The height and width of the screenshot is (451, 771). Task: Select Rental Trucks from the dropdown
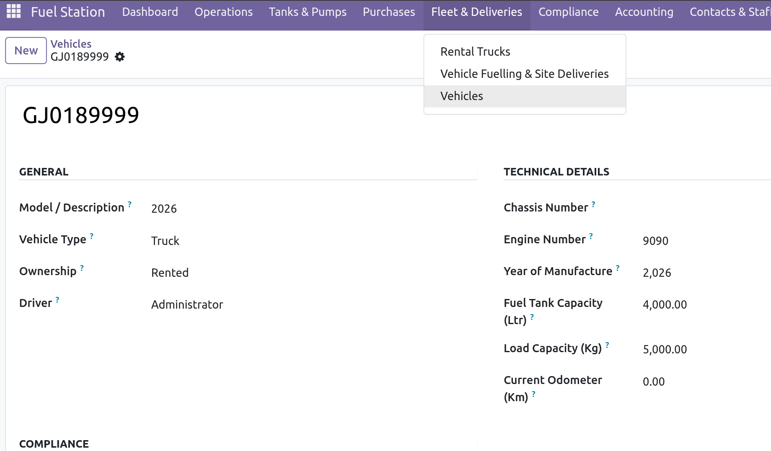click(525, 52)
